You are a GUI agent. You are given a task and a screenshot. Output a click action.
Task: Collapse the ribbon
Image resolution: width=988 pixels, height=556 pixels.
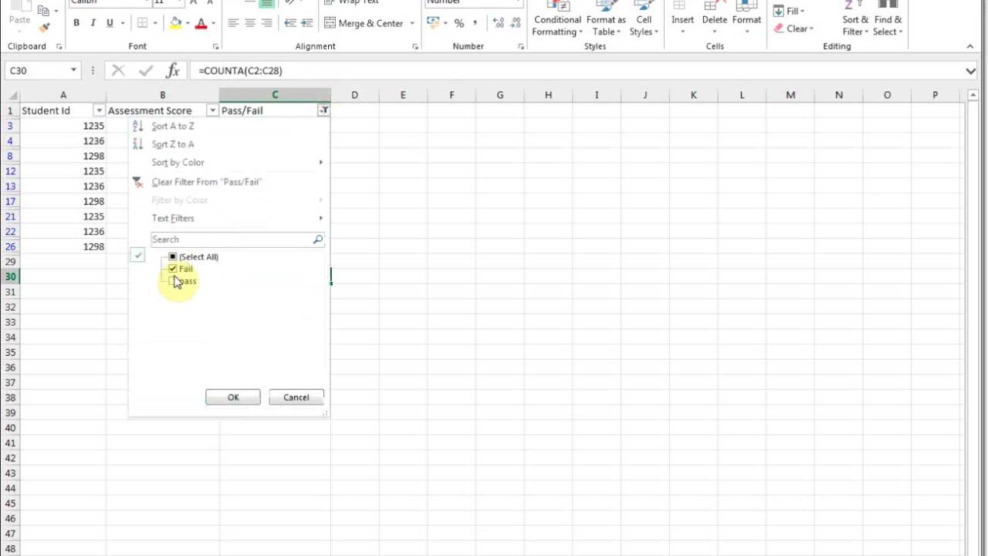pos(970,46)
